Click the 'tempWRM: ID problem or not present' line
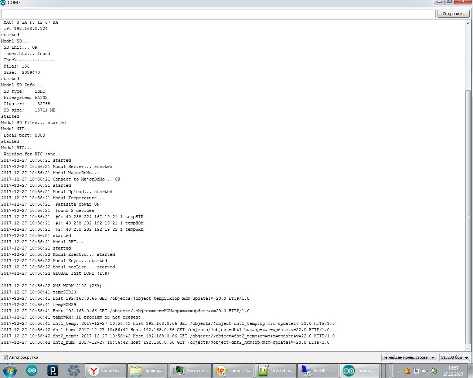Image resolution: width=473 pixels, height=378 pixels. (71, 317)
